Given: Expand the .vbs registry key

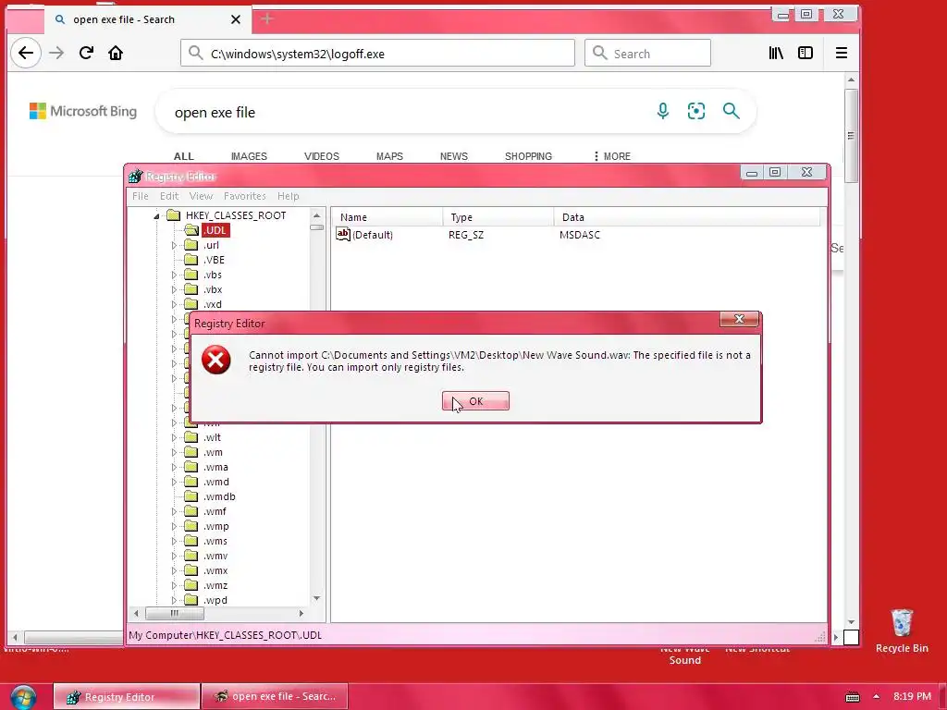Looking at the screenshot, I should (x=174, y=275).
